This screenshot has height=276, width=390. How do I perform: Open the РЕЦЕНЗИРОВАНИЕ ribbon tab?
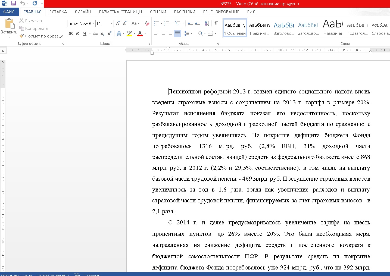[x=221, y=12]
